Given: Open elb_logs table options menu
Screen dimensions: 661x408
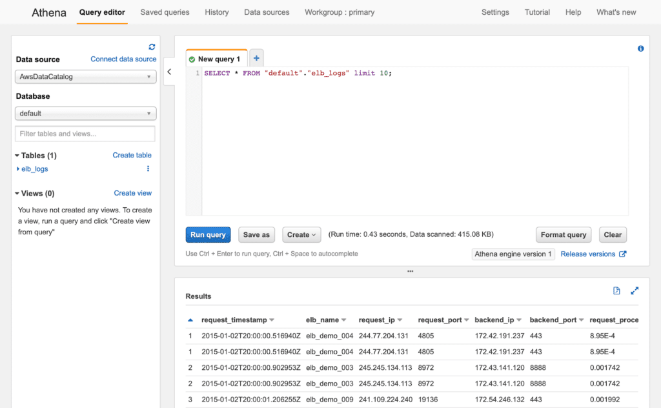Looking at the screenshot, I should 148,168.
